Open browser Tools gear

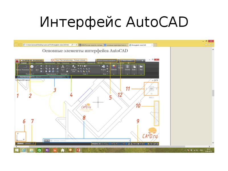(212, 45)
